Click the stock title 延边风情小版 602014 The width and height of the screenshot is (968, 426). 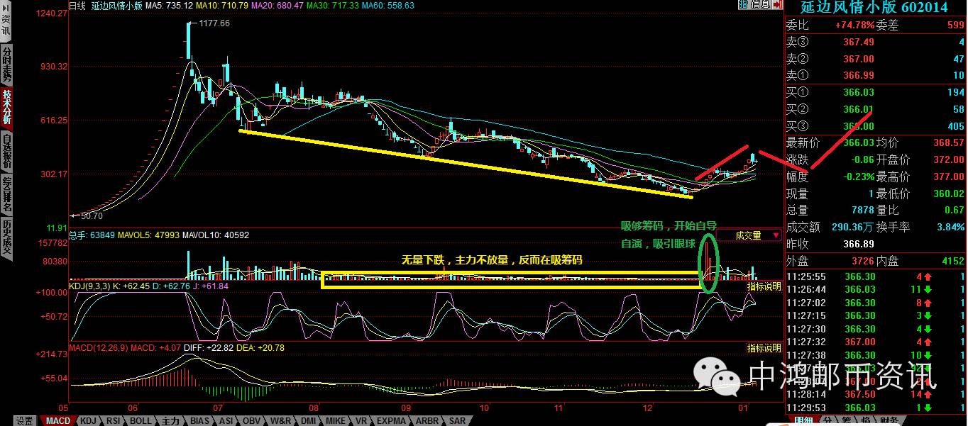click(874, 8)
